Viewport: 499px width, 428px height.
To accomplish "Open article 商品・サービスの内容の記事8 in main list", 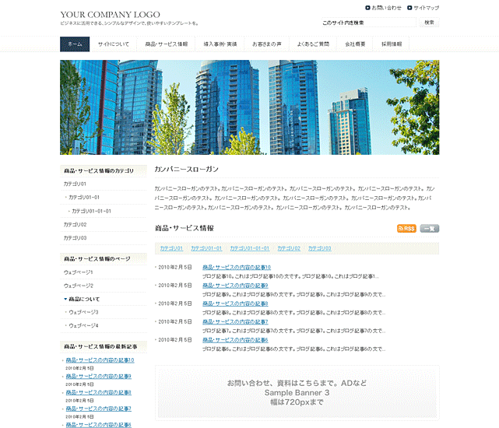I will [235, 303].
